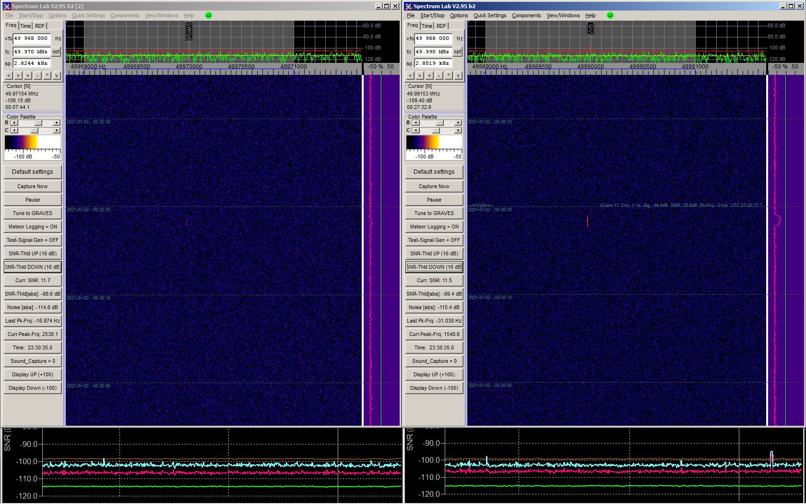Click Spectrum Lab title bar icon of left [2] window
This screenshot has height=504, width=806.
pos(7,6)
